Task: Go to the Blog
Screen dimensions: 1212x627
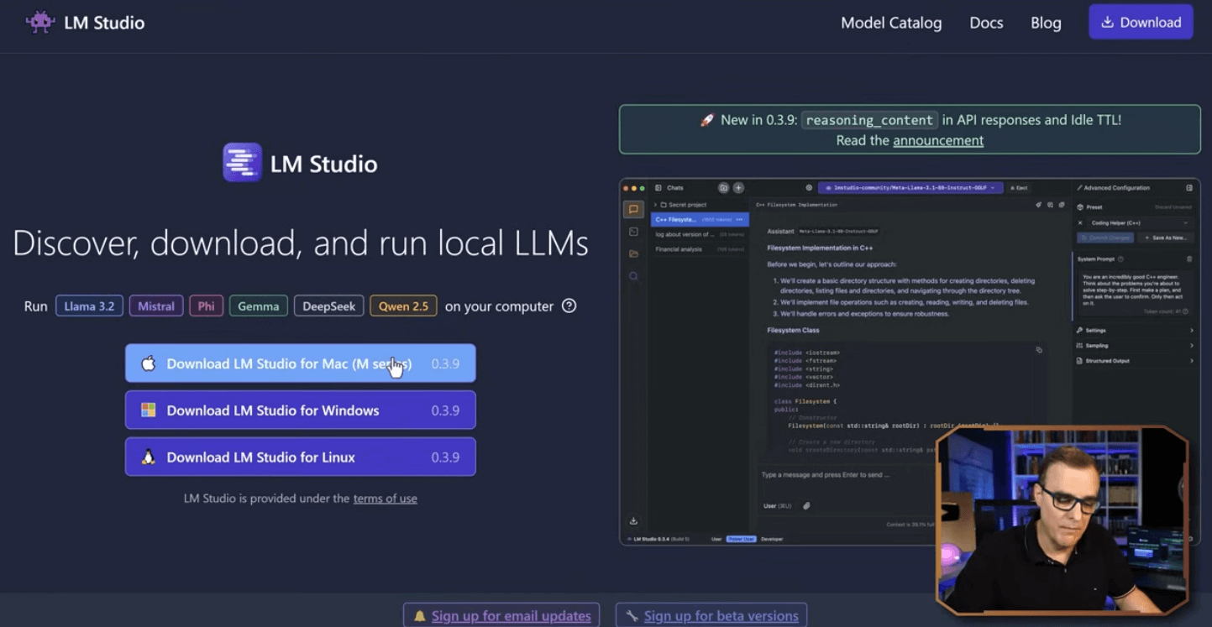Action: pyautogui.click(x=1046, y=23)
